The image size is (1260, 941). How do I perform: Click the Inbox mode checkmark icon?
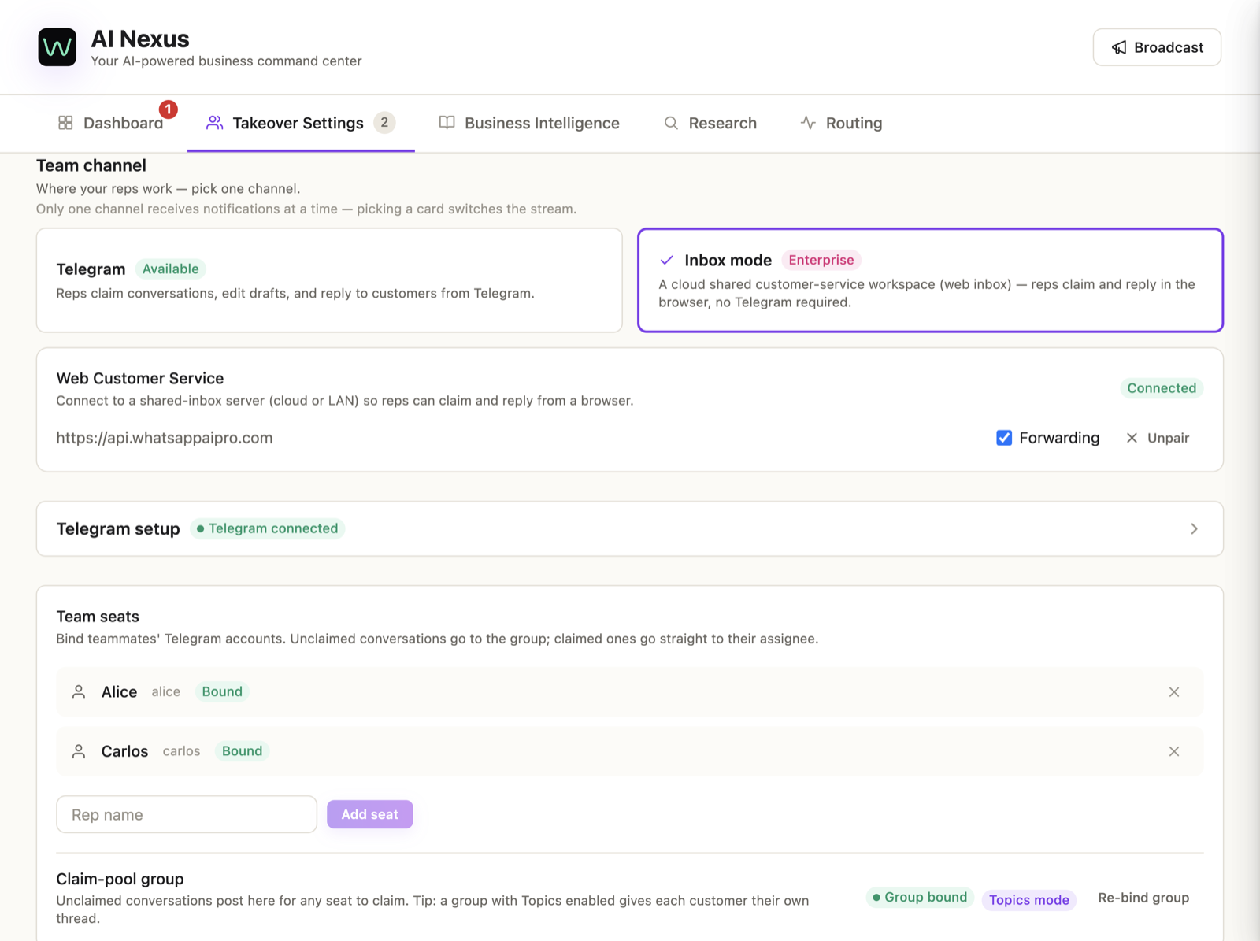tap(667, 260)
